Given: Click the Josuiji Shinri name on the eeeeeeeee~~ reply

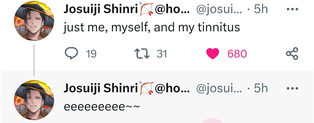Looking at the screenshot, I should (x=100, y=88).
